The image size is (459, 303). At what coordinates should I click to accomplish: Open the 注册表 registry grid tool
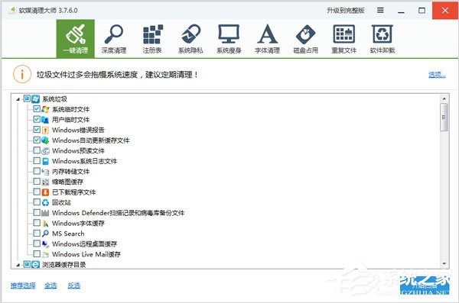pyautogui.click(x=152, y=39)
